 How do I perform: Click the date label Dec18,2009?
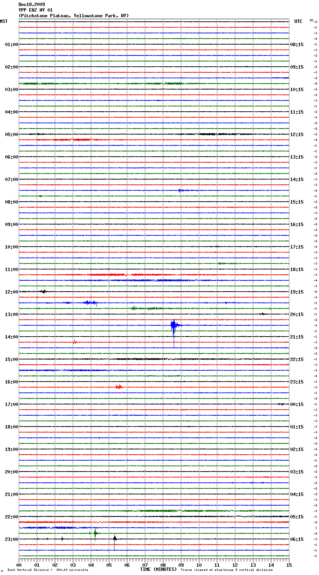coord(32,4)
